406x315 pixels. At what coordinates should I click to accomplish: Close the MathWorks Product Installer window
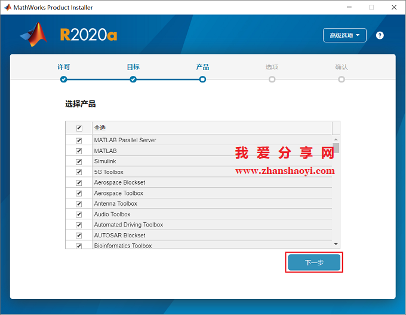394,7
